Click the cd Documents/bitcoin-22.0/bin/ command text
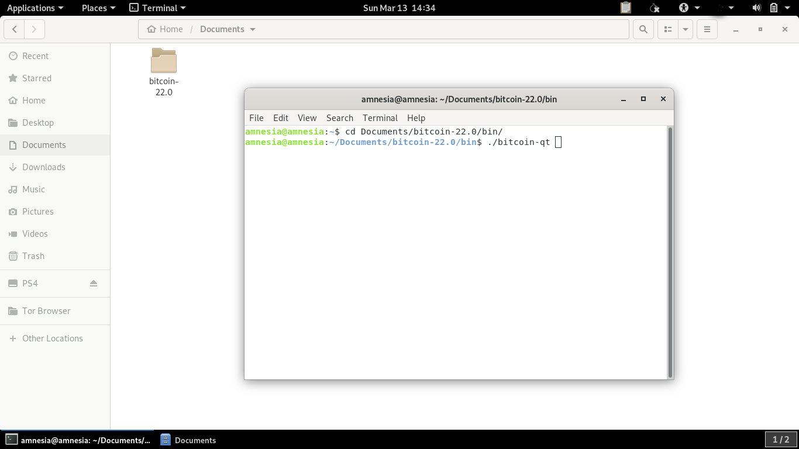Viewport: 799px width, 449px height. (x=424, y=132)
